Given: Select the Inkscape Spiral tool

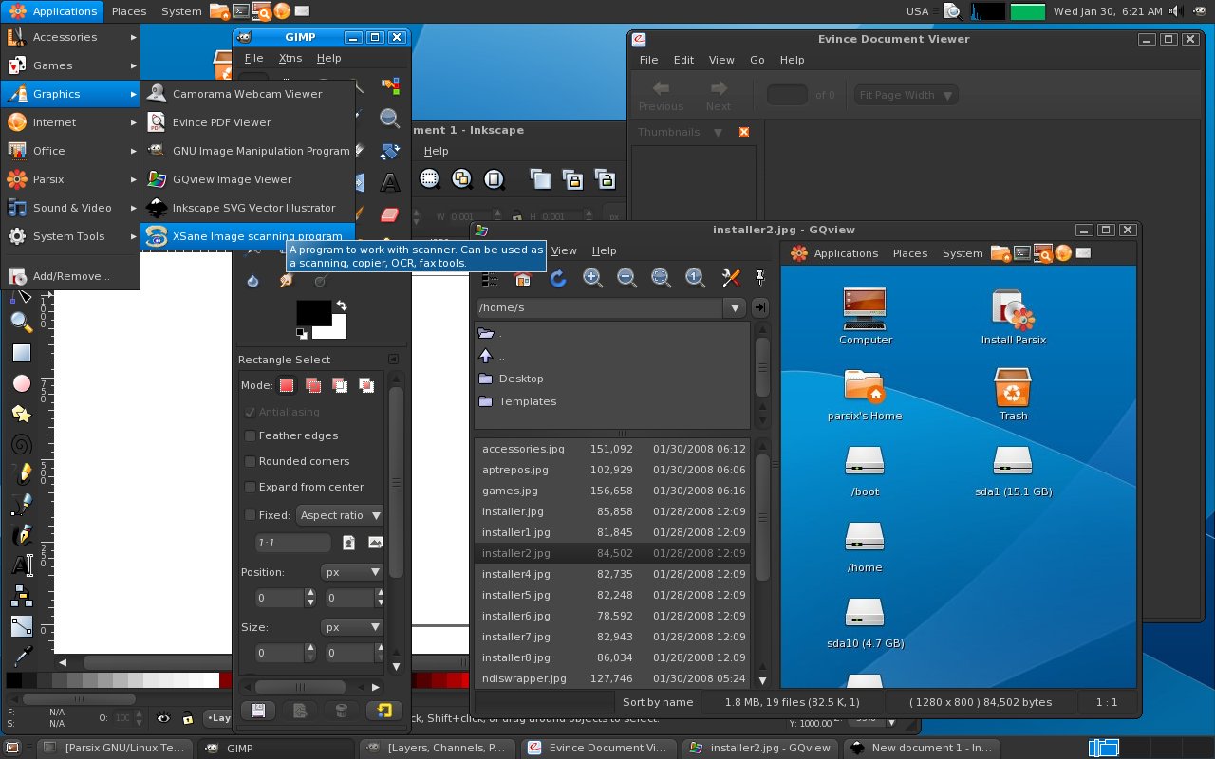Looking at the screenshot, I should pos(21,444).
